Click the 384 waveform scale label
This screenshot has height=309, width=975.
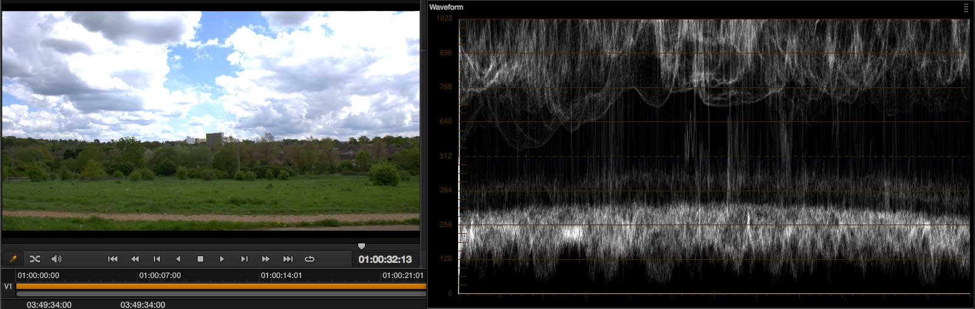point(446,190)
